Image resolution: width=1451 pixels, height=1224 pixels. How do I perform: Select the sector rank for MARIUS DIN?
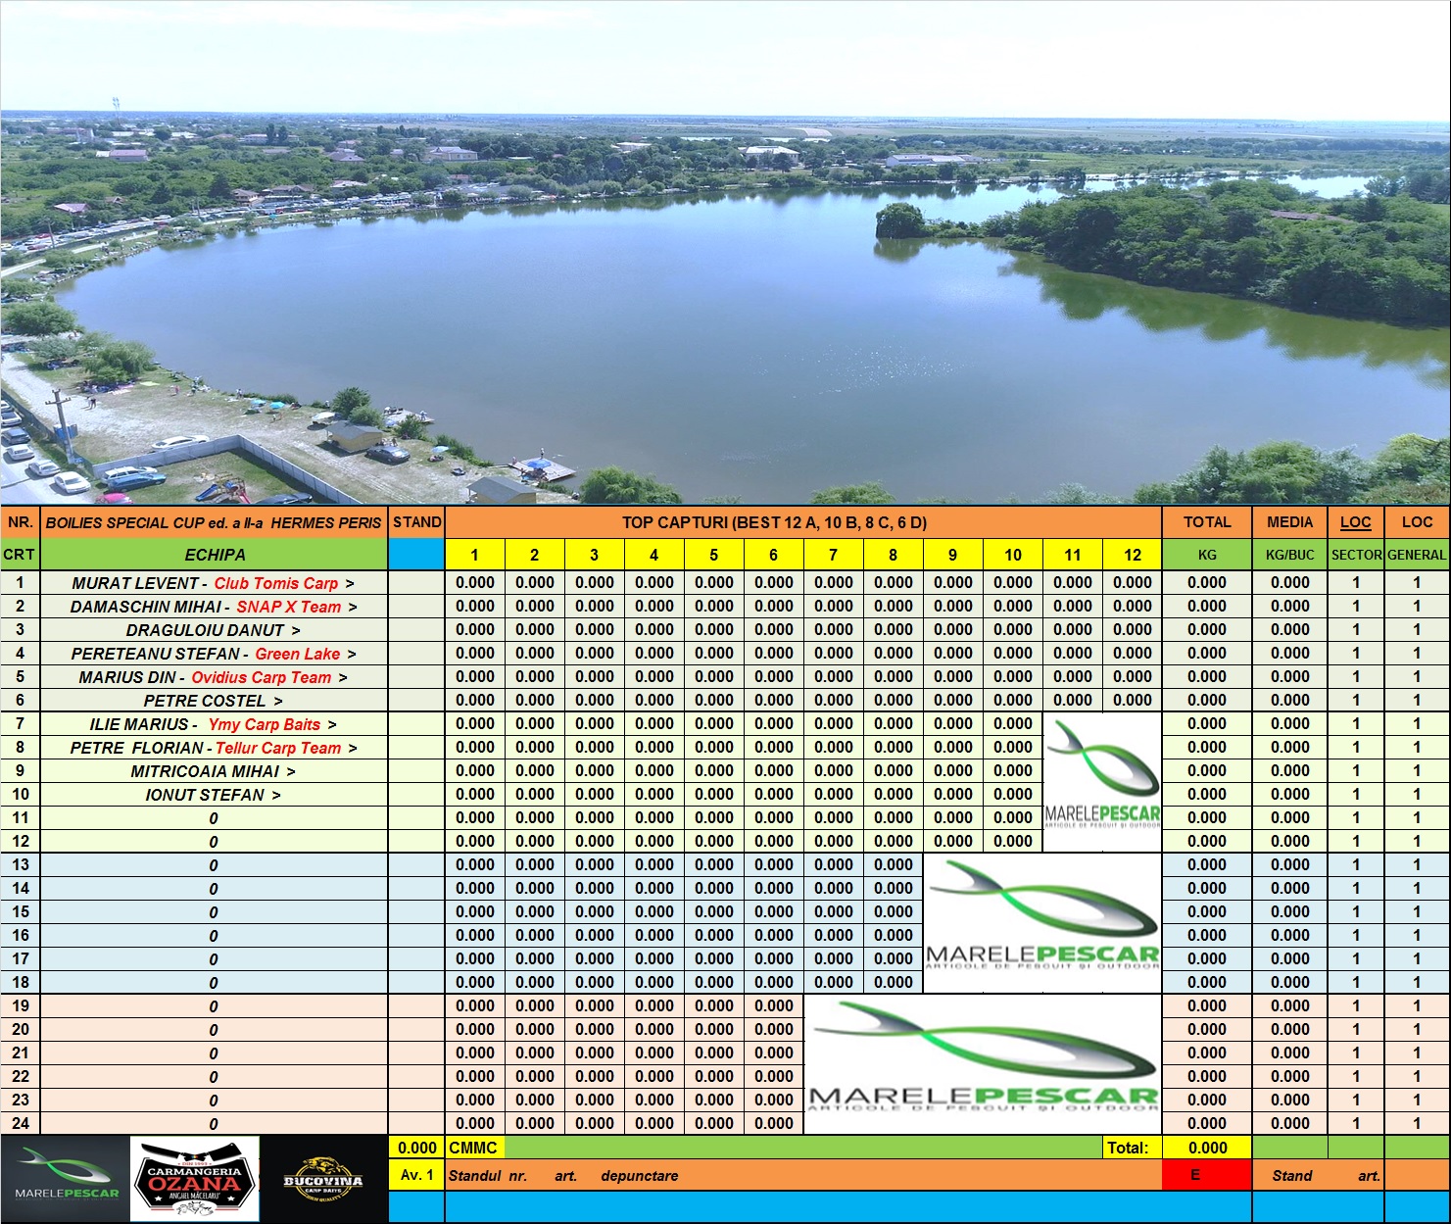pyautogui.click(x=1356, y=676)
